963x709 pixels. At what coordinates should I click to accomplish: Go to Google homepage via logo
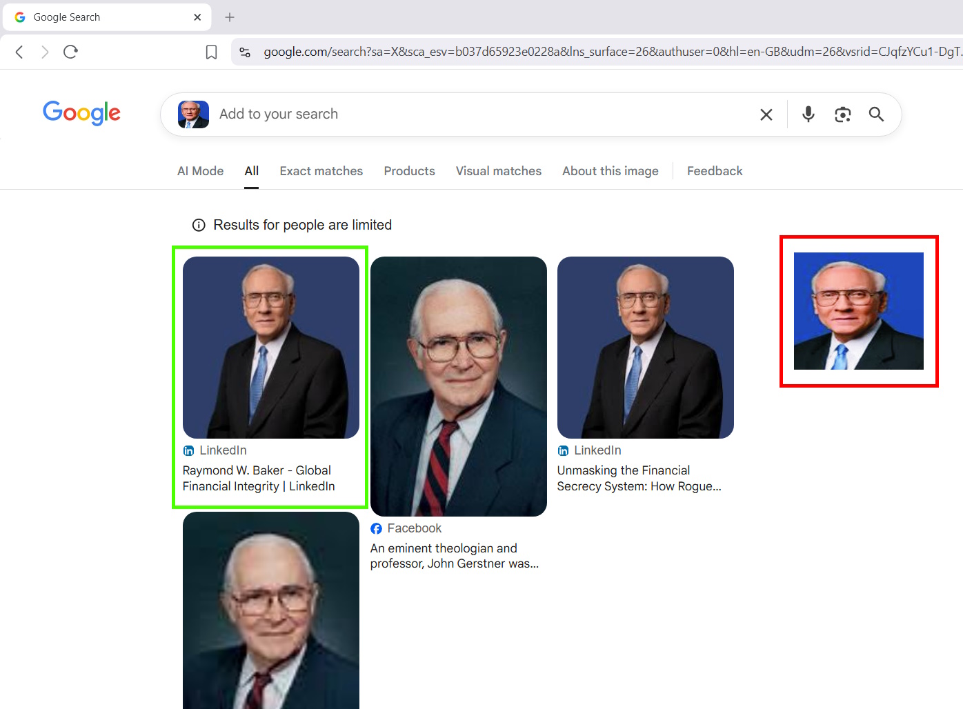click(x=81, y=112)
